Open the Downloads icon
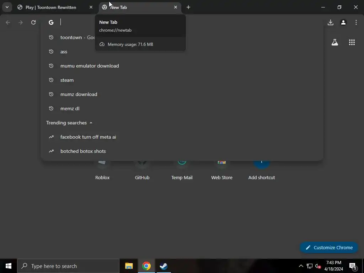Viewport: 364px width, 273px height. (x=331, y=22)
